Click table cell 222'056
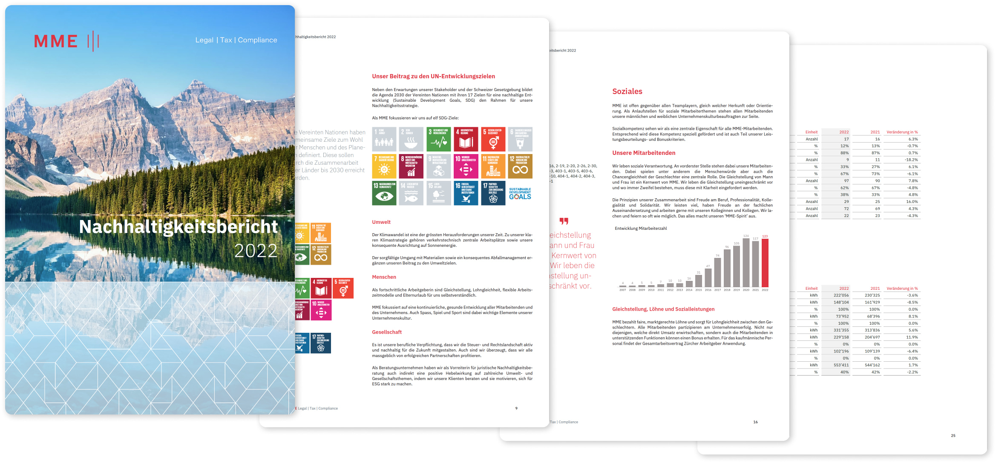996x463 pixels. (841, 295)
